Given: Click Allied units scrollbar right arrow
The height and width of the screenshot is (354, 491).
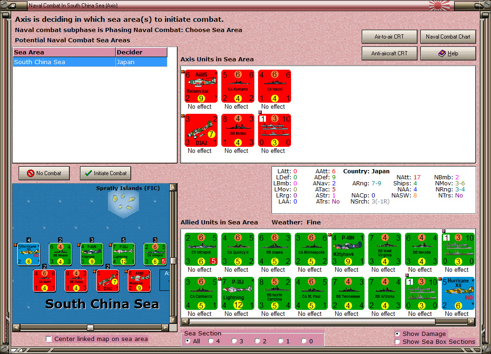Looking at the screenshot, I should (x=471, y=321).
